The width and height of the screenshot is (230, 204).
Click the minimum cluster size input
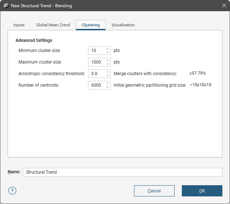[96, 51]
